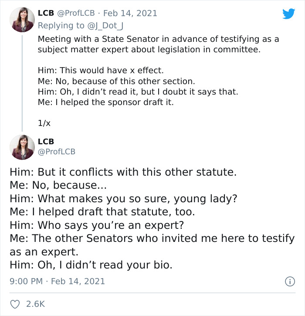Click the vertical thread connector line
Screen dimensions: 305x316
(x=22, y=82)
